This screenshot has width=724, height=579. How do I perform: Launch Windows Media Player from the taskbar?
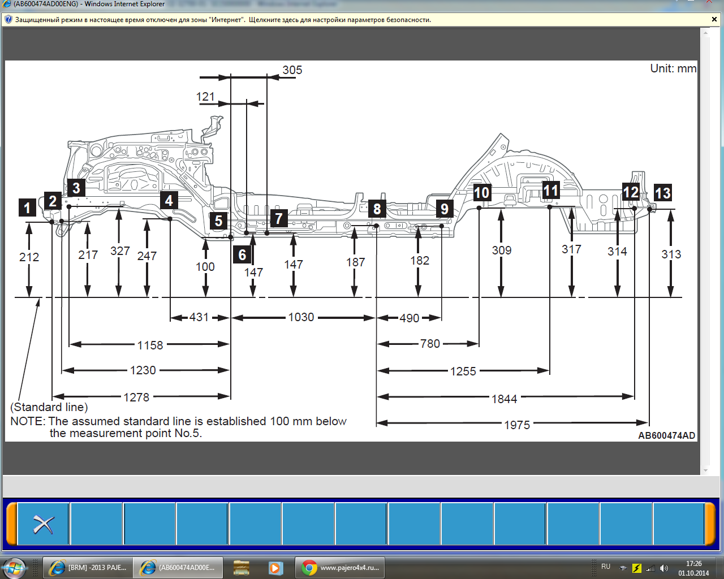click(x=275, y=568)
